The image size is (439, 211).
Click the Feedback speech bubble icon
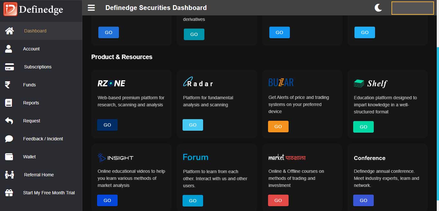click(x=9, y=139)
